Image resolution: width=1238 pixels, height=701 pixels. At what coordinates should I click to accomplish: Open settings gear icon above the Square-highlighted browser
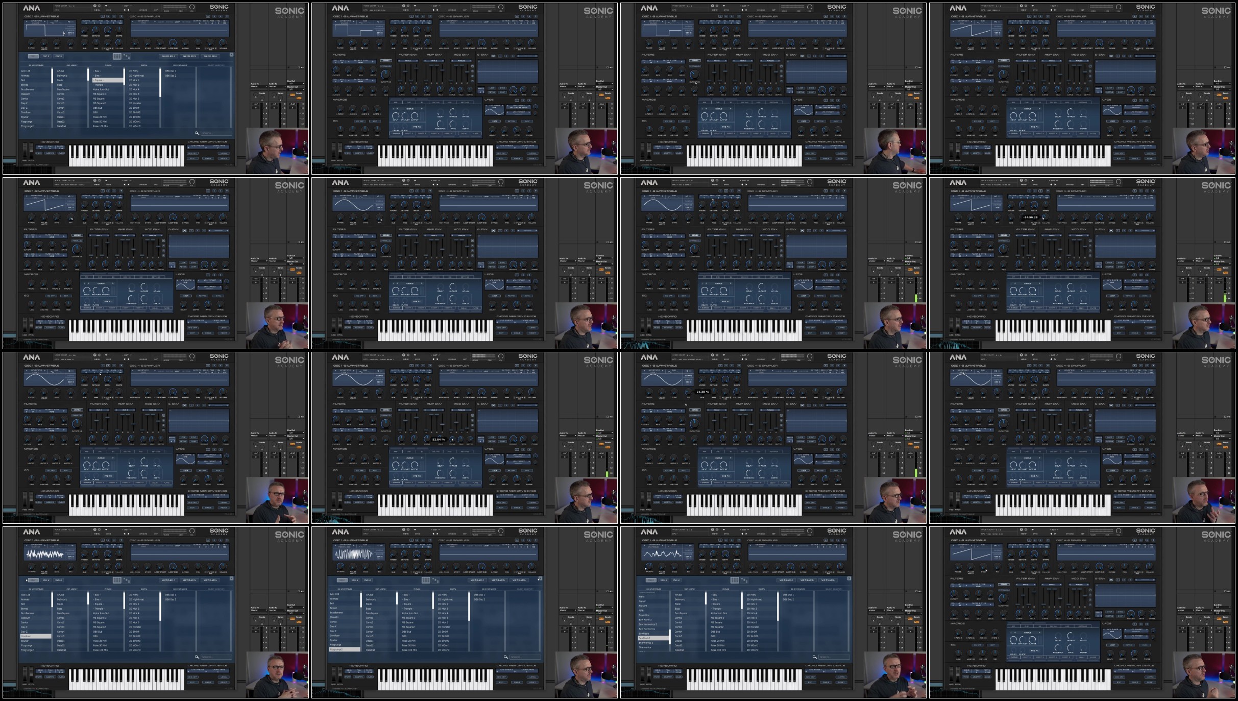99,6
